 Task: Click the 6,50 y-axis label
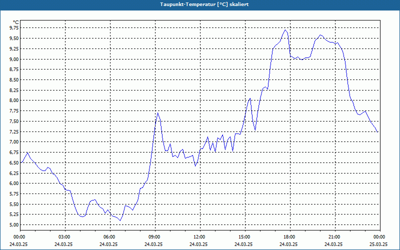[14, 163]
